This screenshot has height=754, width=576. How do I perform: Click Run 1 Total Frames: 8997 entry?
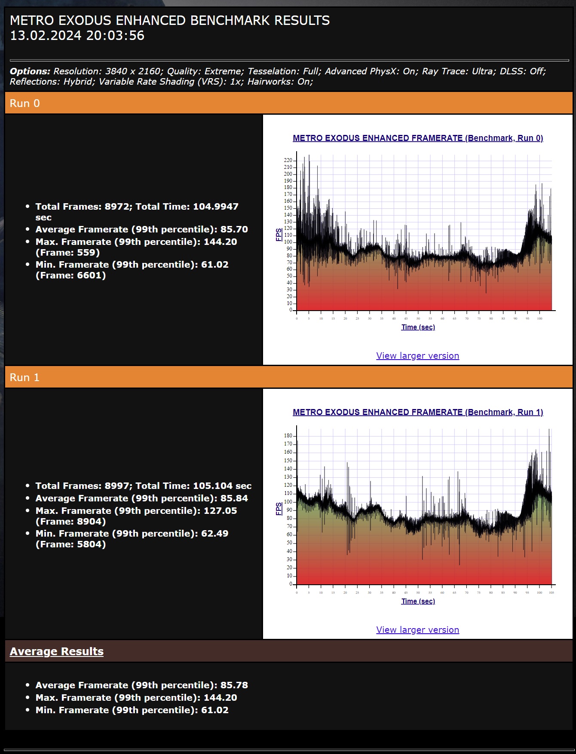(143, 486)
